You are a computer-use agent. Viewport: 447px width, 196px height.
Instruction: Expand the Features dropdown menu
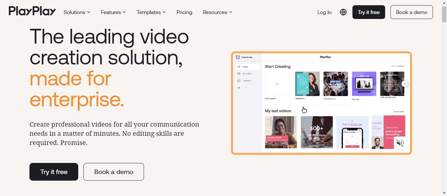pos(113,12)
